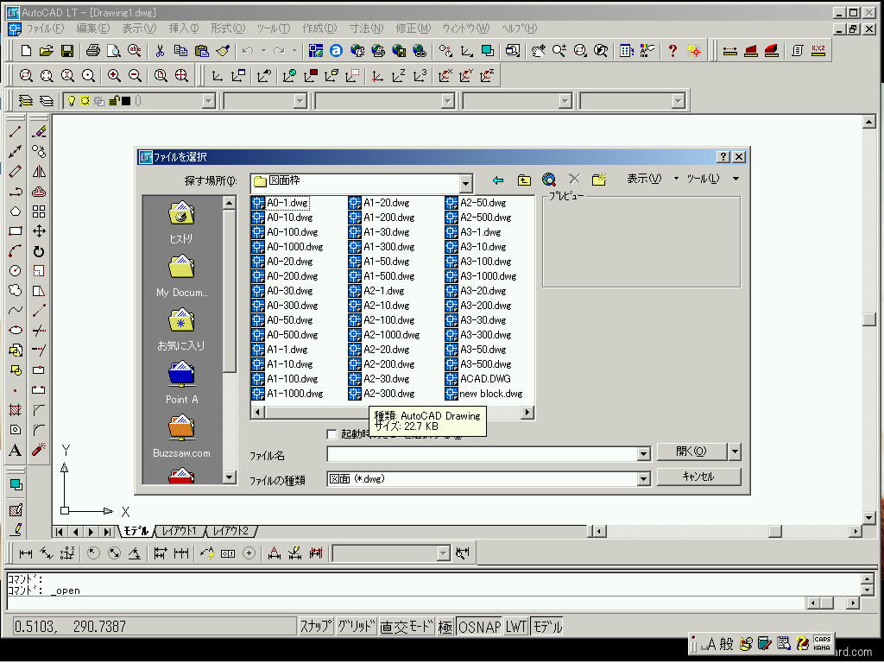Screen dimensions: 884x663
Task: Expand the ファイルの種類 dropdown arrow
Action: pyautogui.click(x=643, y=479)
